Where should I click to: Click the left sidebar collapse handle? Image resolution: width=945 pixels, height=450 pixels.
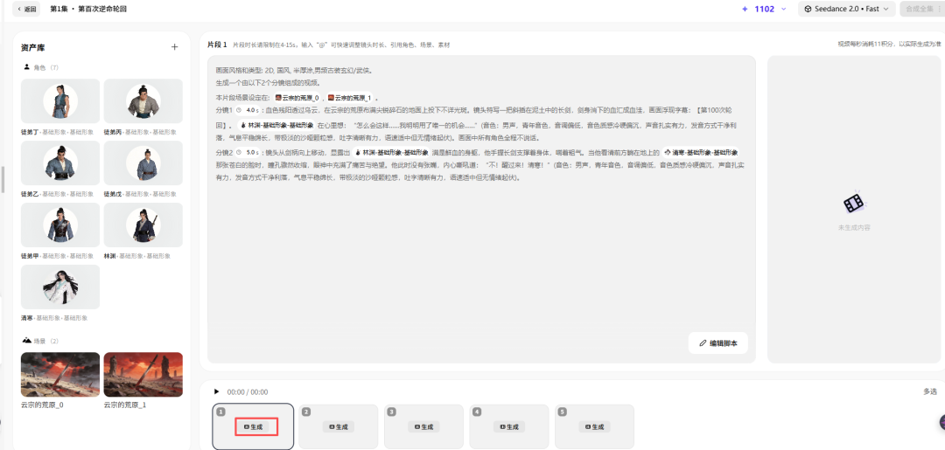click(3, 179)
